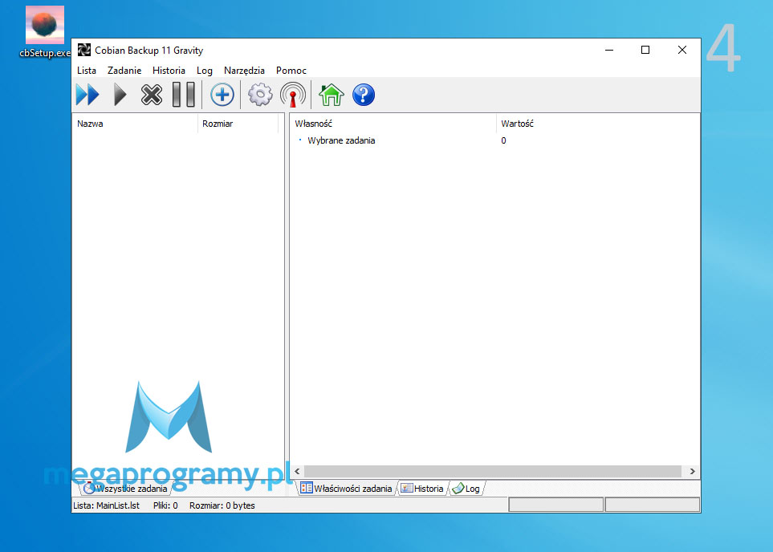Screen dimensions: 773x552
Task: Switch to the Właściwości zadania tab
Action: (x=347, y=489)
